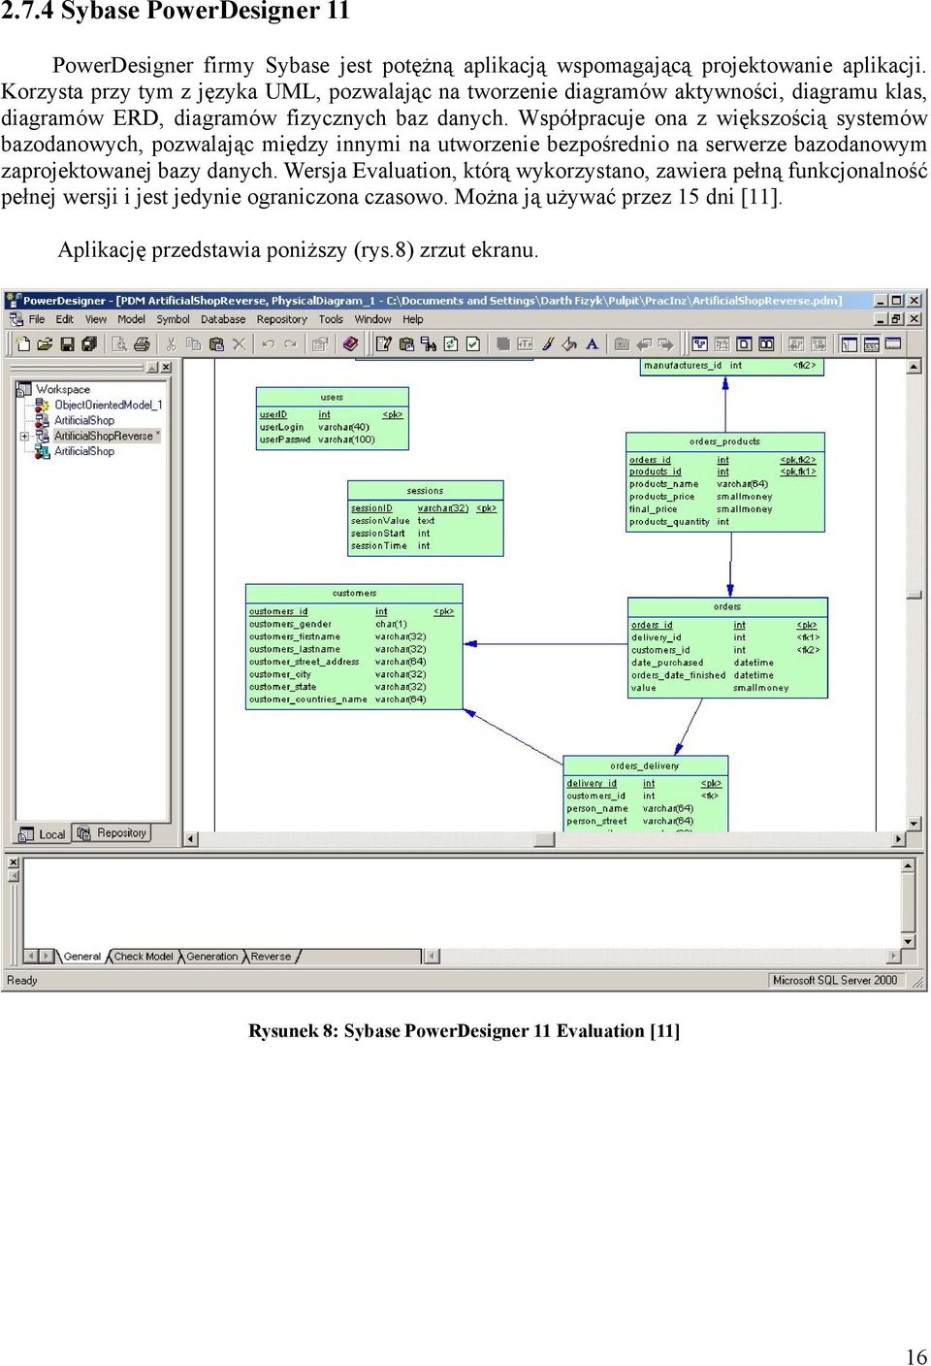This screenshot has width=931, height=1366.
Task: Select the customers table header
Action: 354,593
